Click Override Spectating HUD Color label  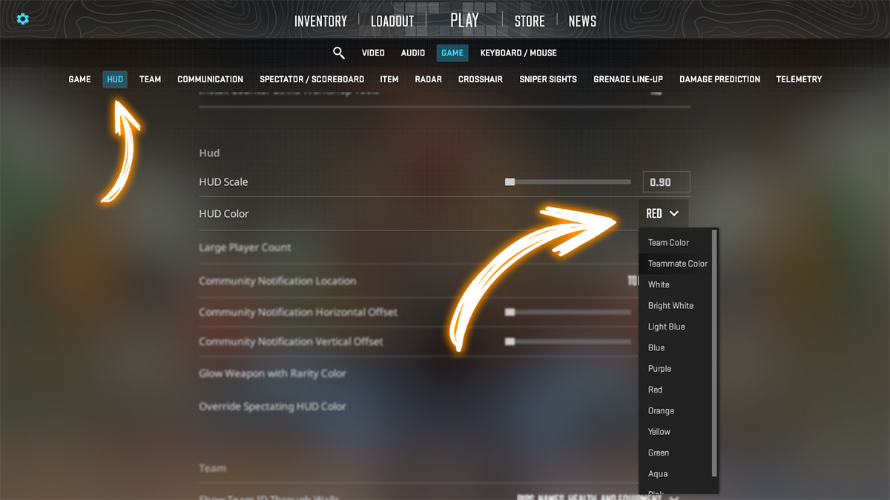pos(272,406)
